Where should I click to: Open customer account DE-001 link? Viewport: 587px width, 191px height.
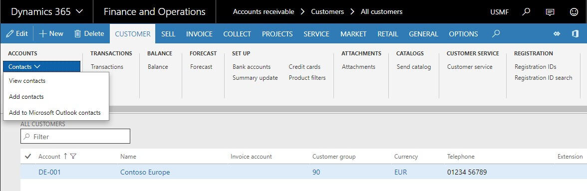[49, 173]
